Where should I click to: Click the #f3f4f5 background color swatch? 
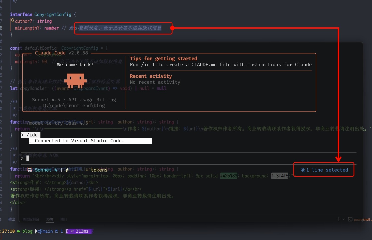click(280, 176)
